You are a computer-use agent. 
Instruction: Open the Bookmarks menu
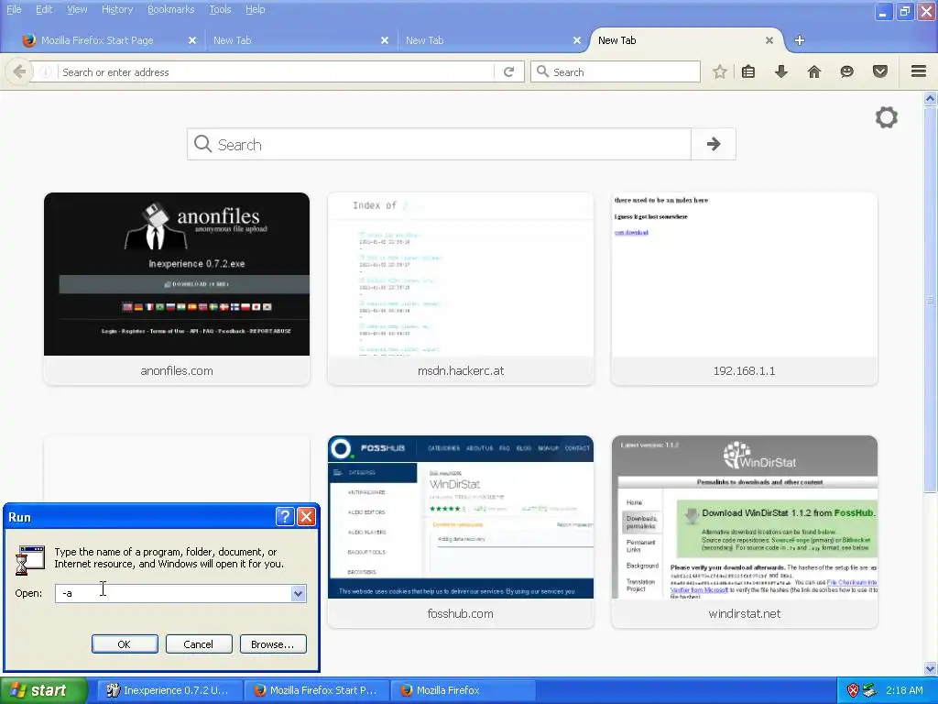[x=171, y=9]
